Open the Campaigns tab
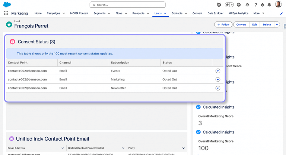This screenshot has height=155, width=286. [x=53, y=13]
